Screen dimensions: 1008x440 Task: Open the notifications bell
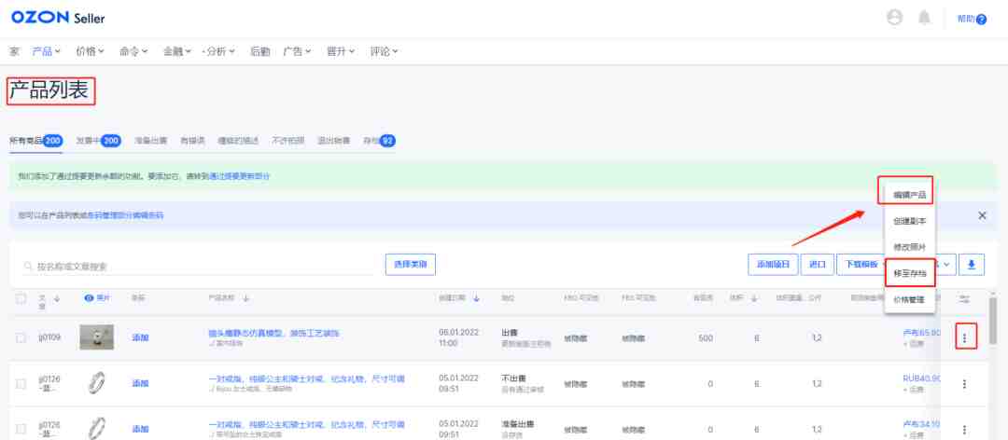[x=924, y=18]
